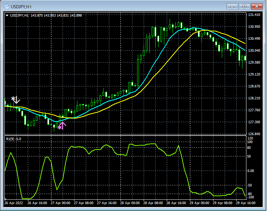Click the chart shift marker in indicator corner
267x211 pixels.
click(5, 198)
